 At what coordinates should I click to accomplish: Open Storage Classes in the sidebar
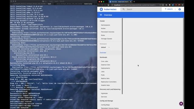pyautogui.click(x=106, y=39)
